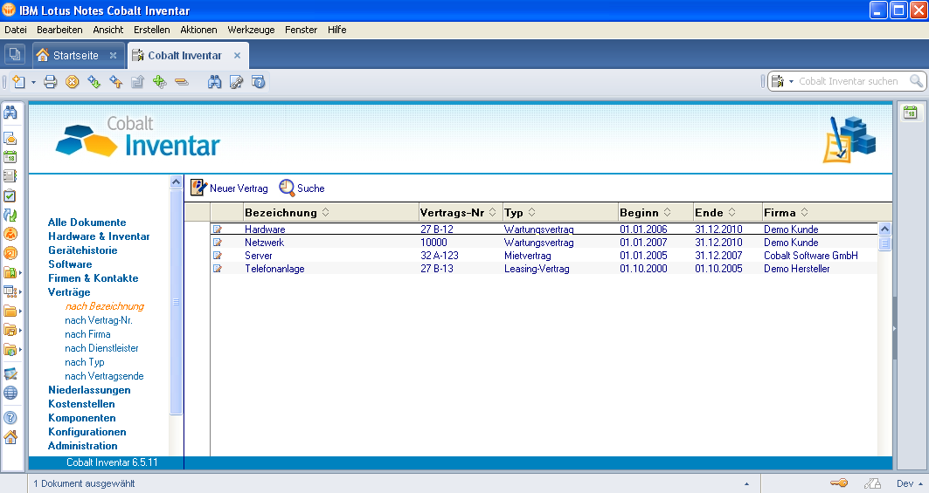The height and width of the screenshot is (493, 929).
Task: Collapse the right sidebar panel handle
Action: coord(895,328)
